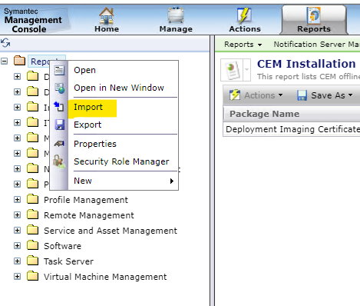
Task: Click the refresh tree icon
Action: coord(5,43)
